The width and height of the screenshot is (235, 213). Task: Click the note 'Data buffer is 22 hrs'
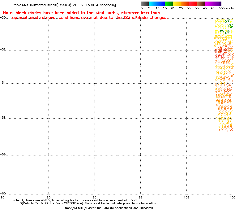coord(39,203)
